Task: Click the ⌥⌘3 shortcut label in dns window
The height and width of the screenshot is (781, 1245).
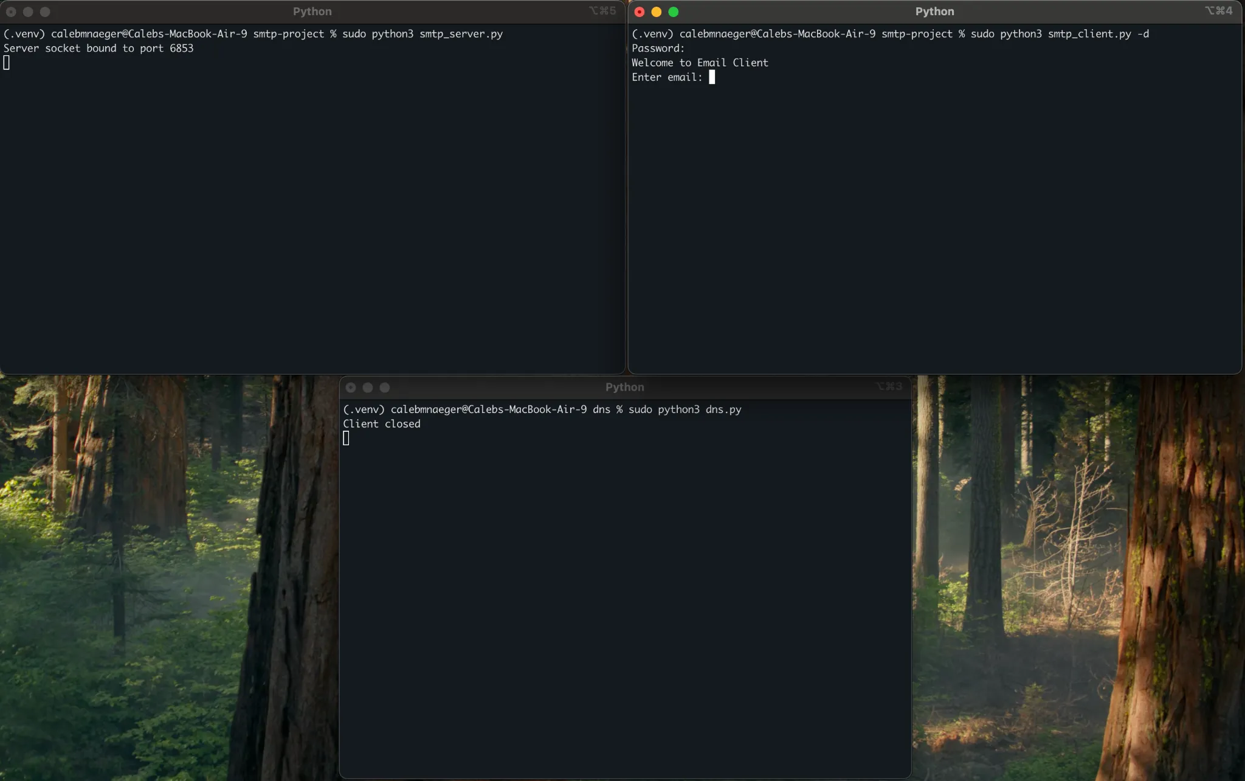Action: coord(889,387)
